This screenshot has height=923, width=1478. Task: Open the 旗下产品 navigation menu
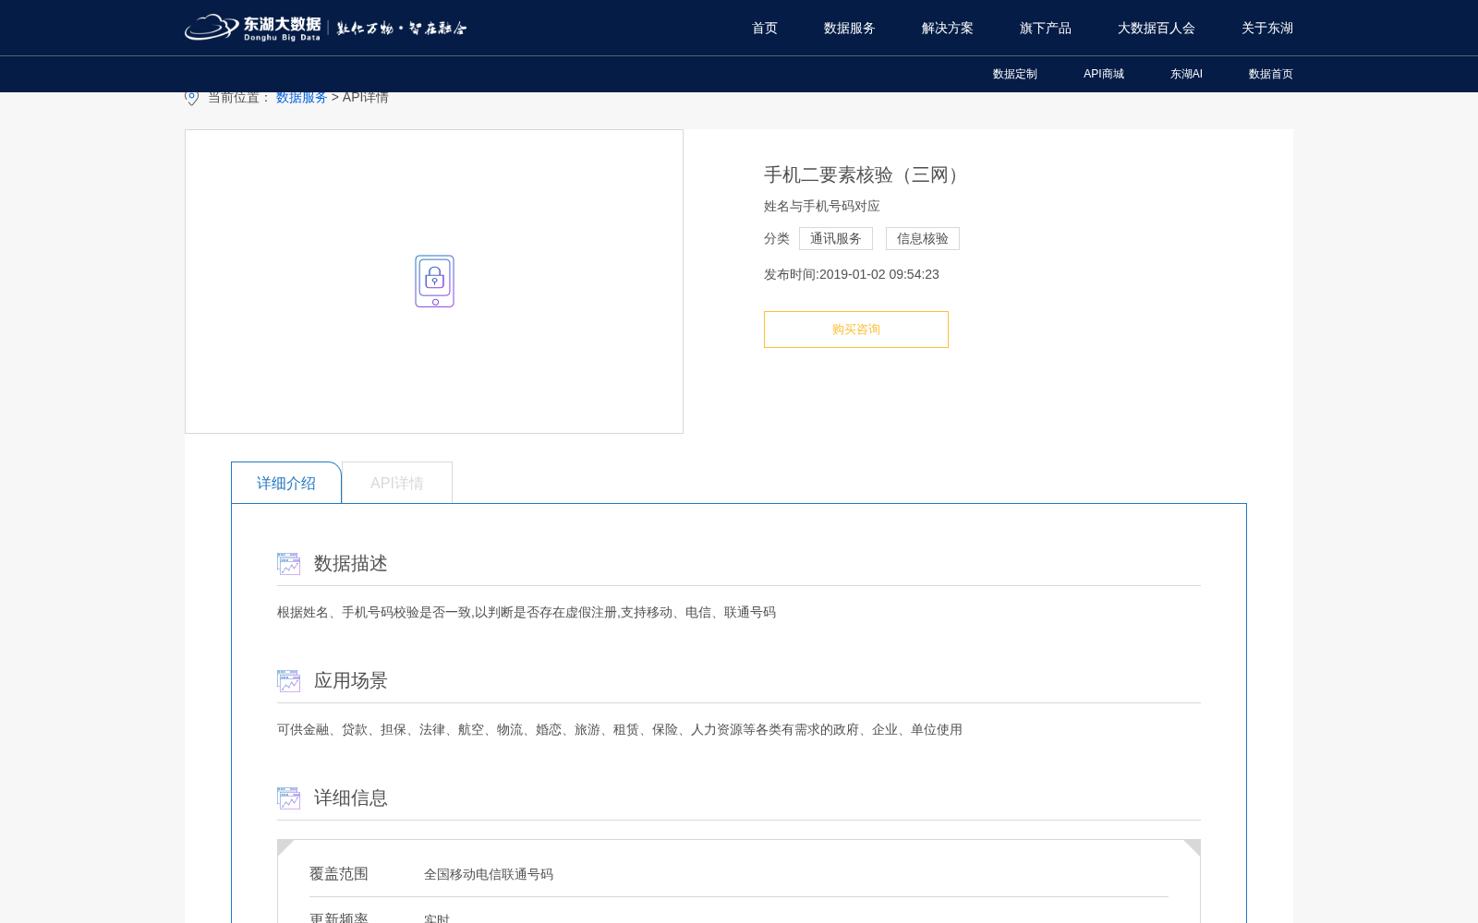pos(1046,29)
